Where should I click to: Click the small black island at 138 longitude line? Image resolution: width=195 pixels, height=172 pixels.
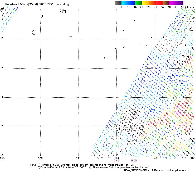coord(42,16)
